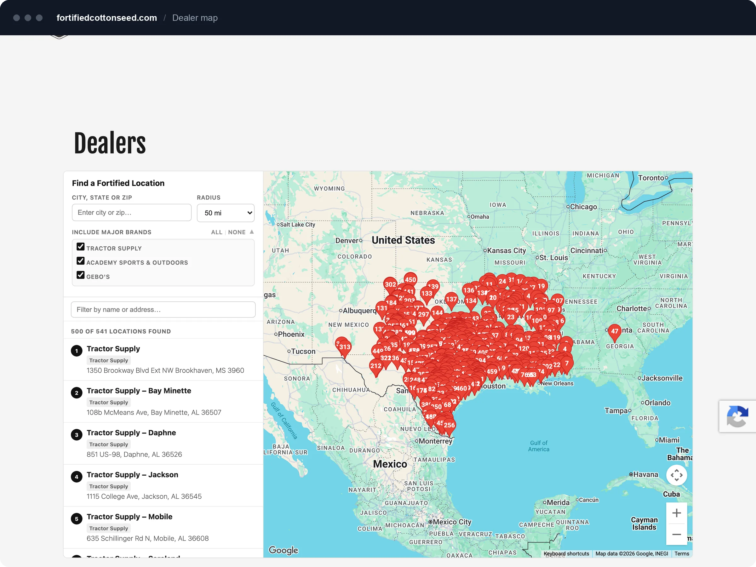Click map marker 134
756x567 pixels.
(x=471, y=301)
